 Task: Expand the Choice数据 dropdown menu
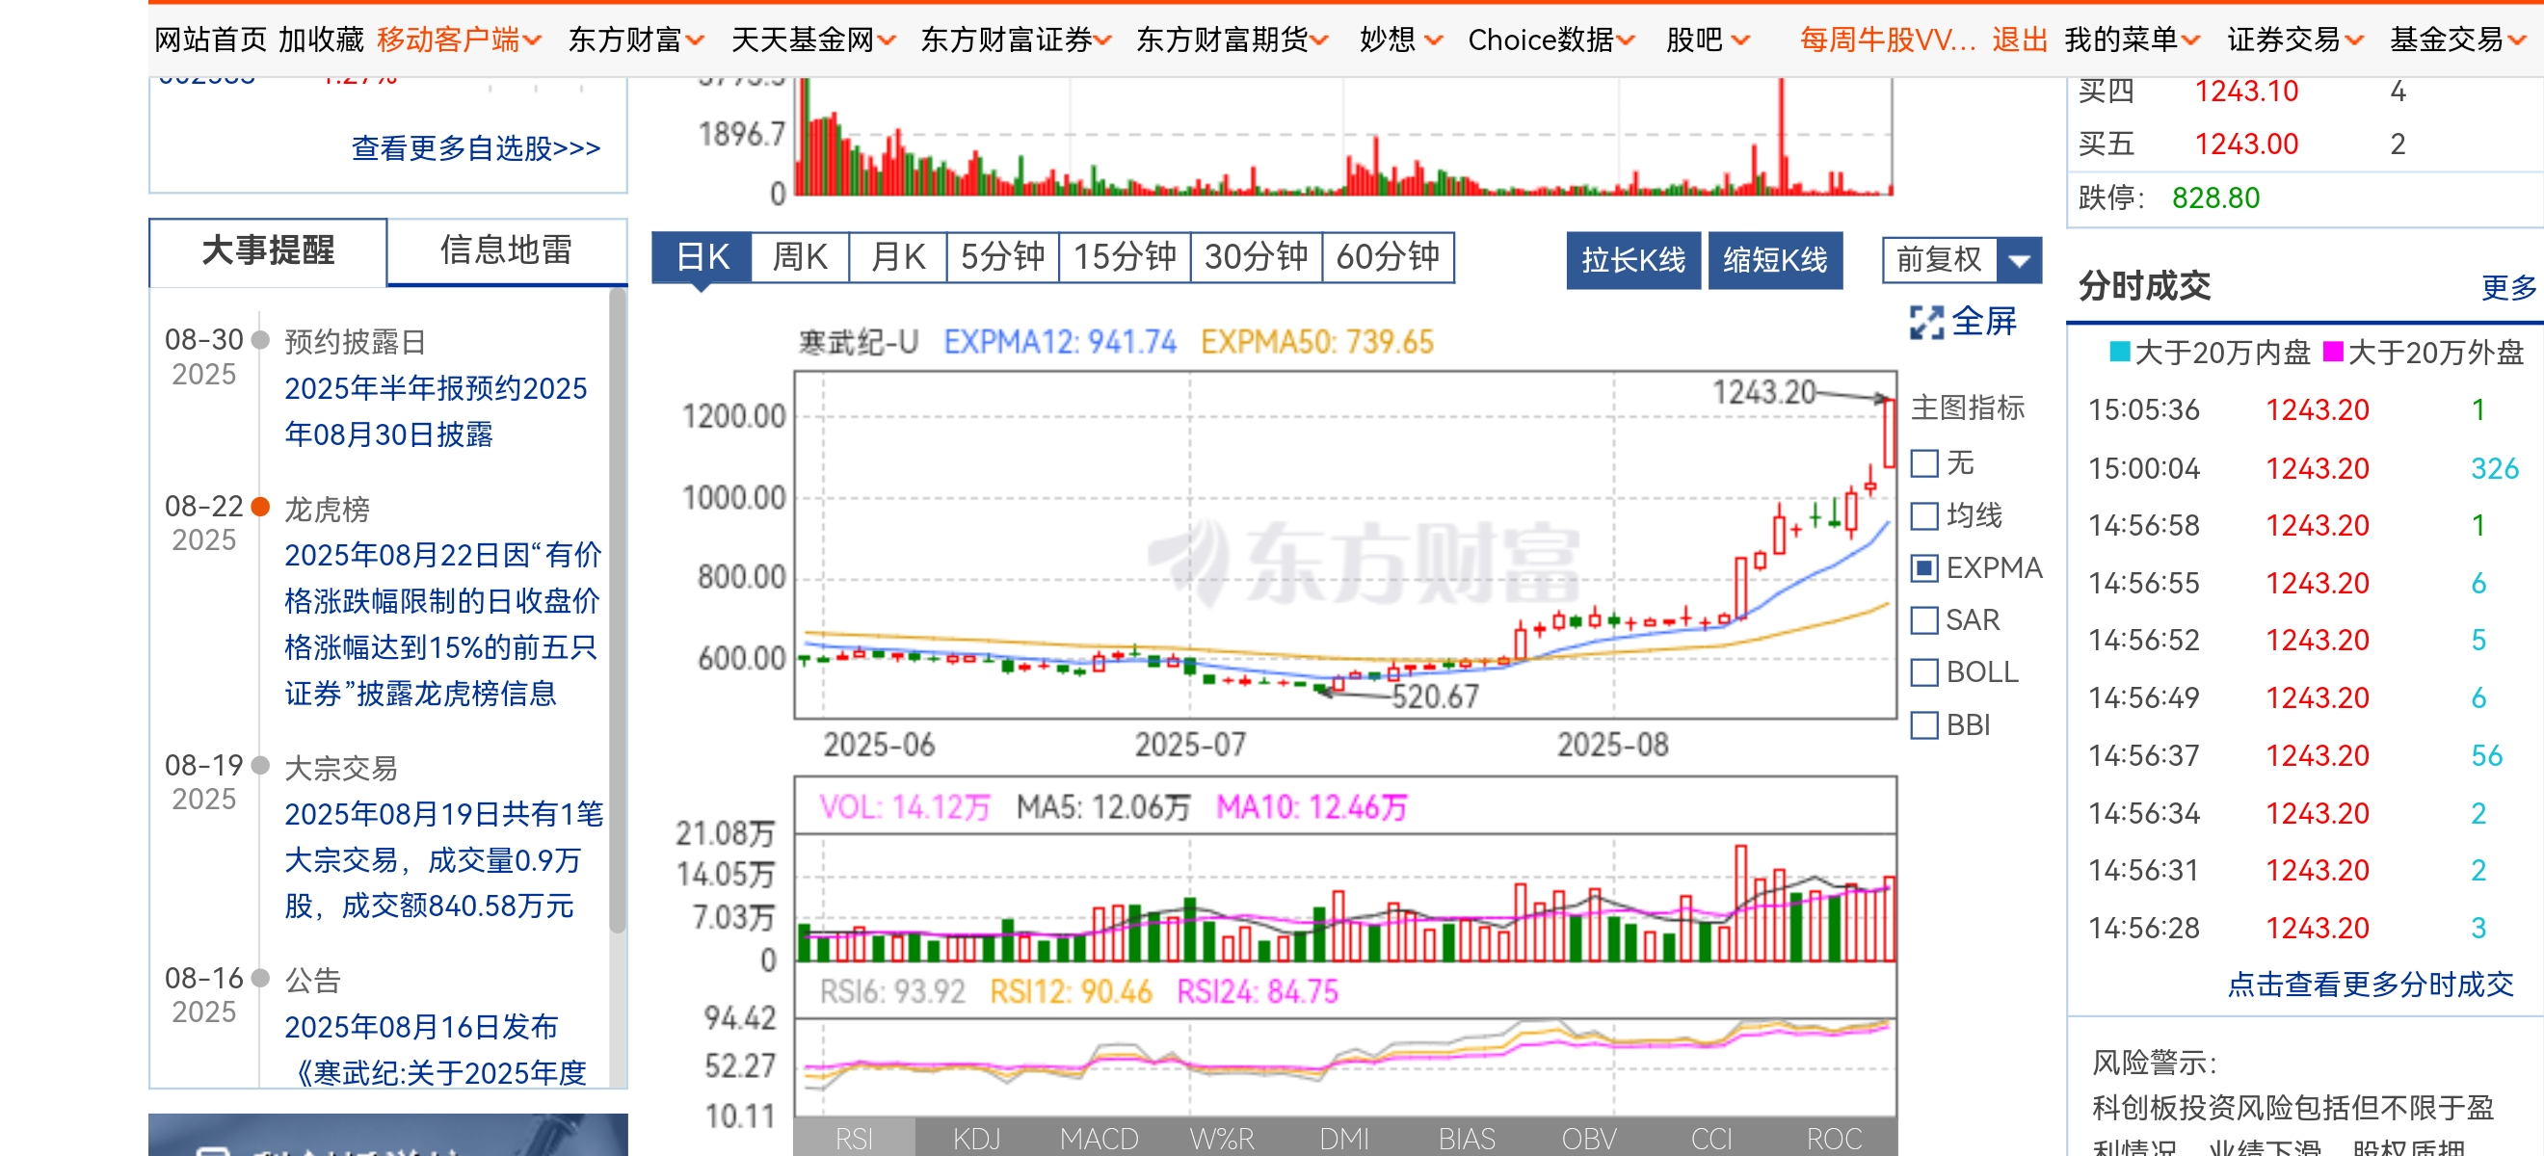1626,40
